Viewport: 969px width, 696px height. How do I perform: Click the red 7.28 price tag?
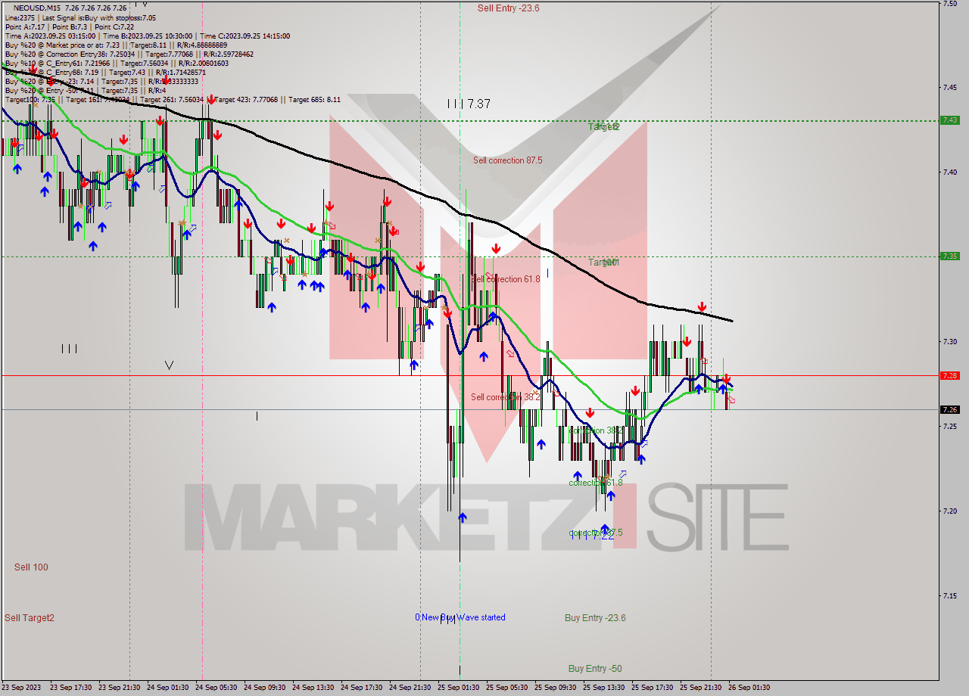(949, 375)
